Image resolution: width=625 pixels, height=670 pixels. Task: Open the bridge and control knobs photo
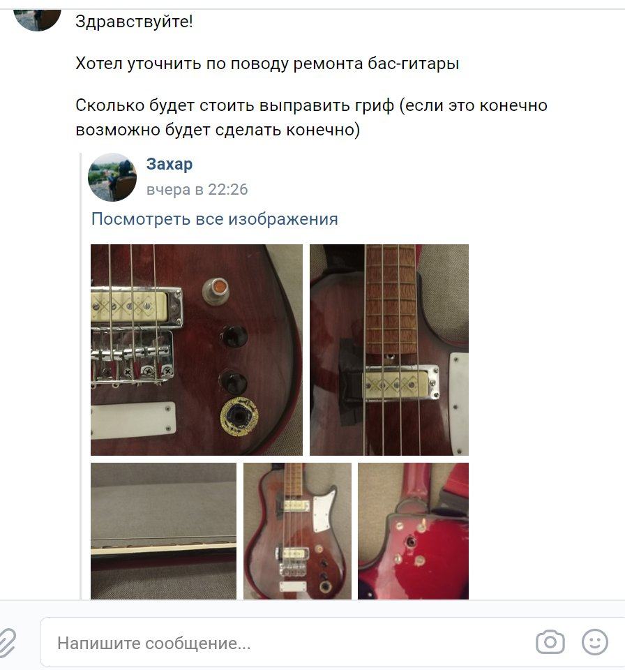click(197, 350)
